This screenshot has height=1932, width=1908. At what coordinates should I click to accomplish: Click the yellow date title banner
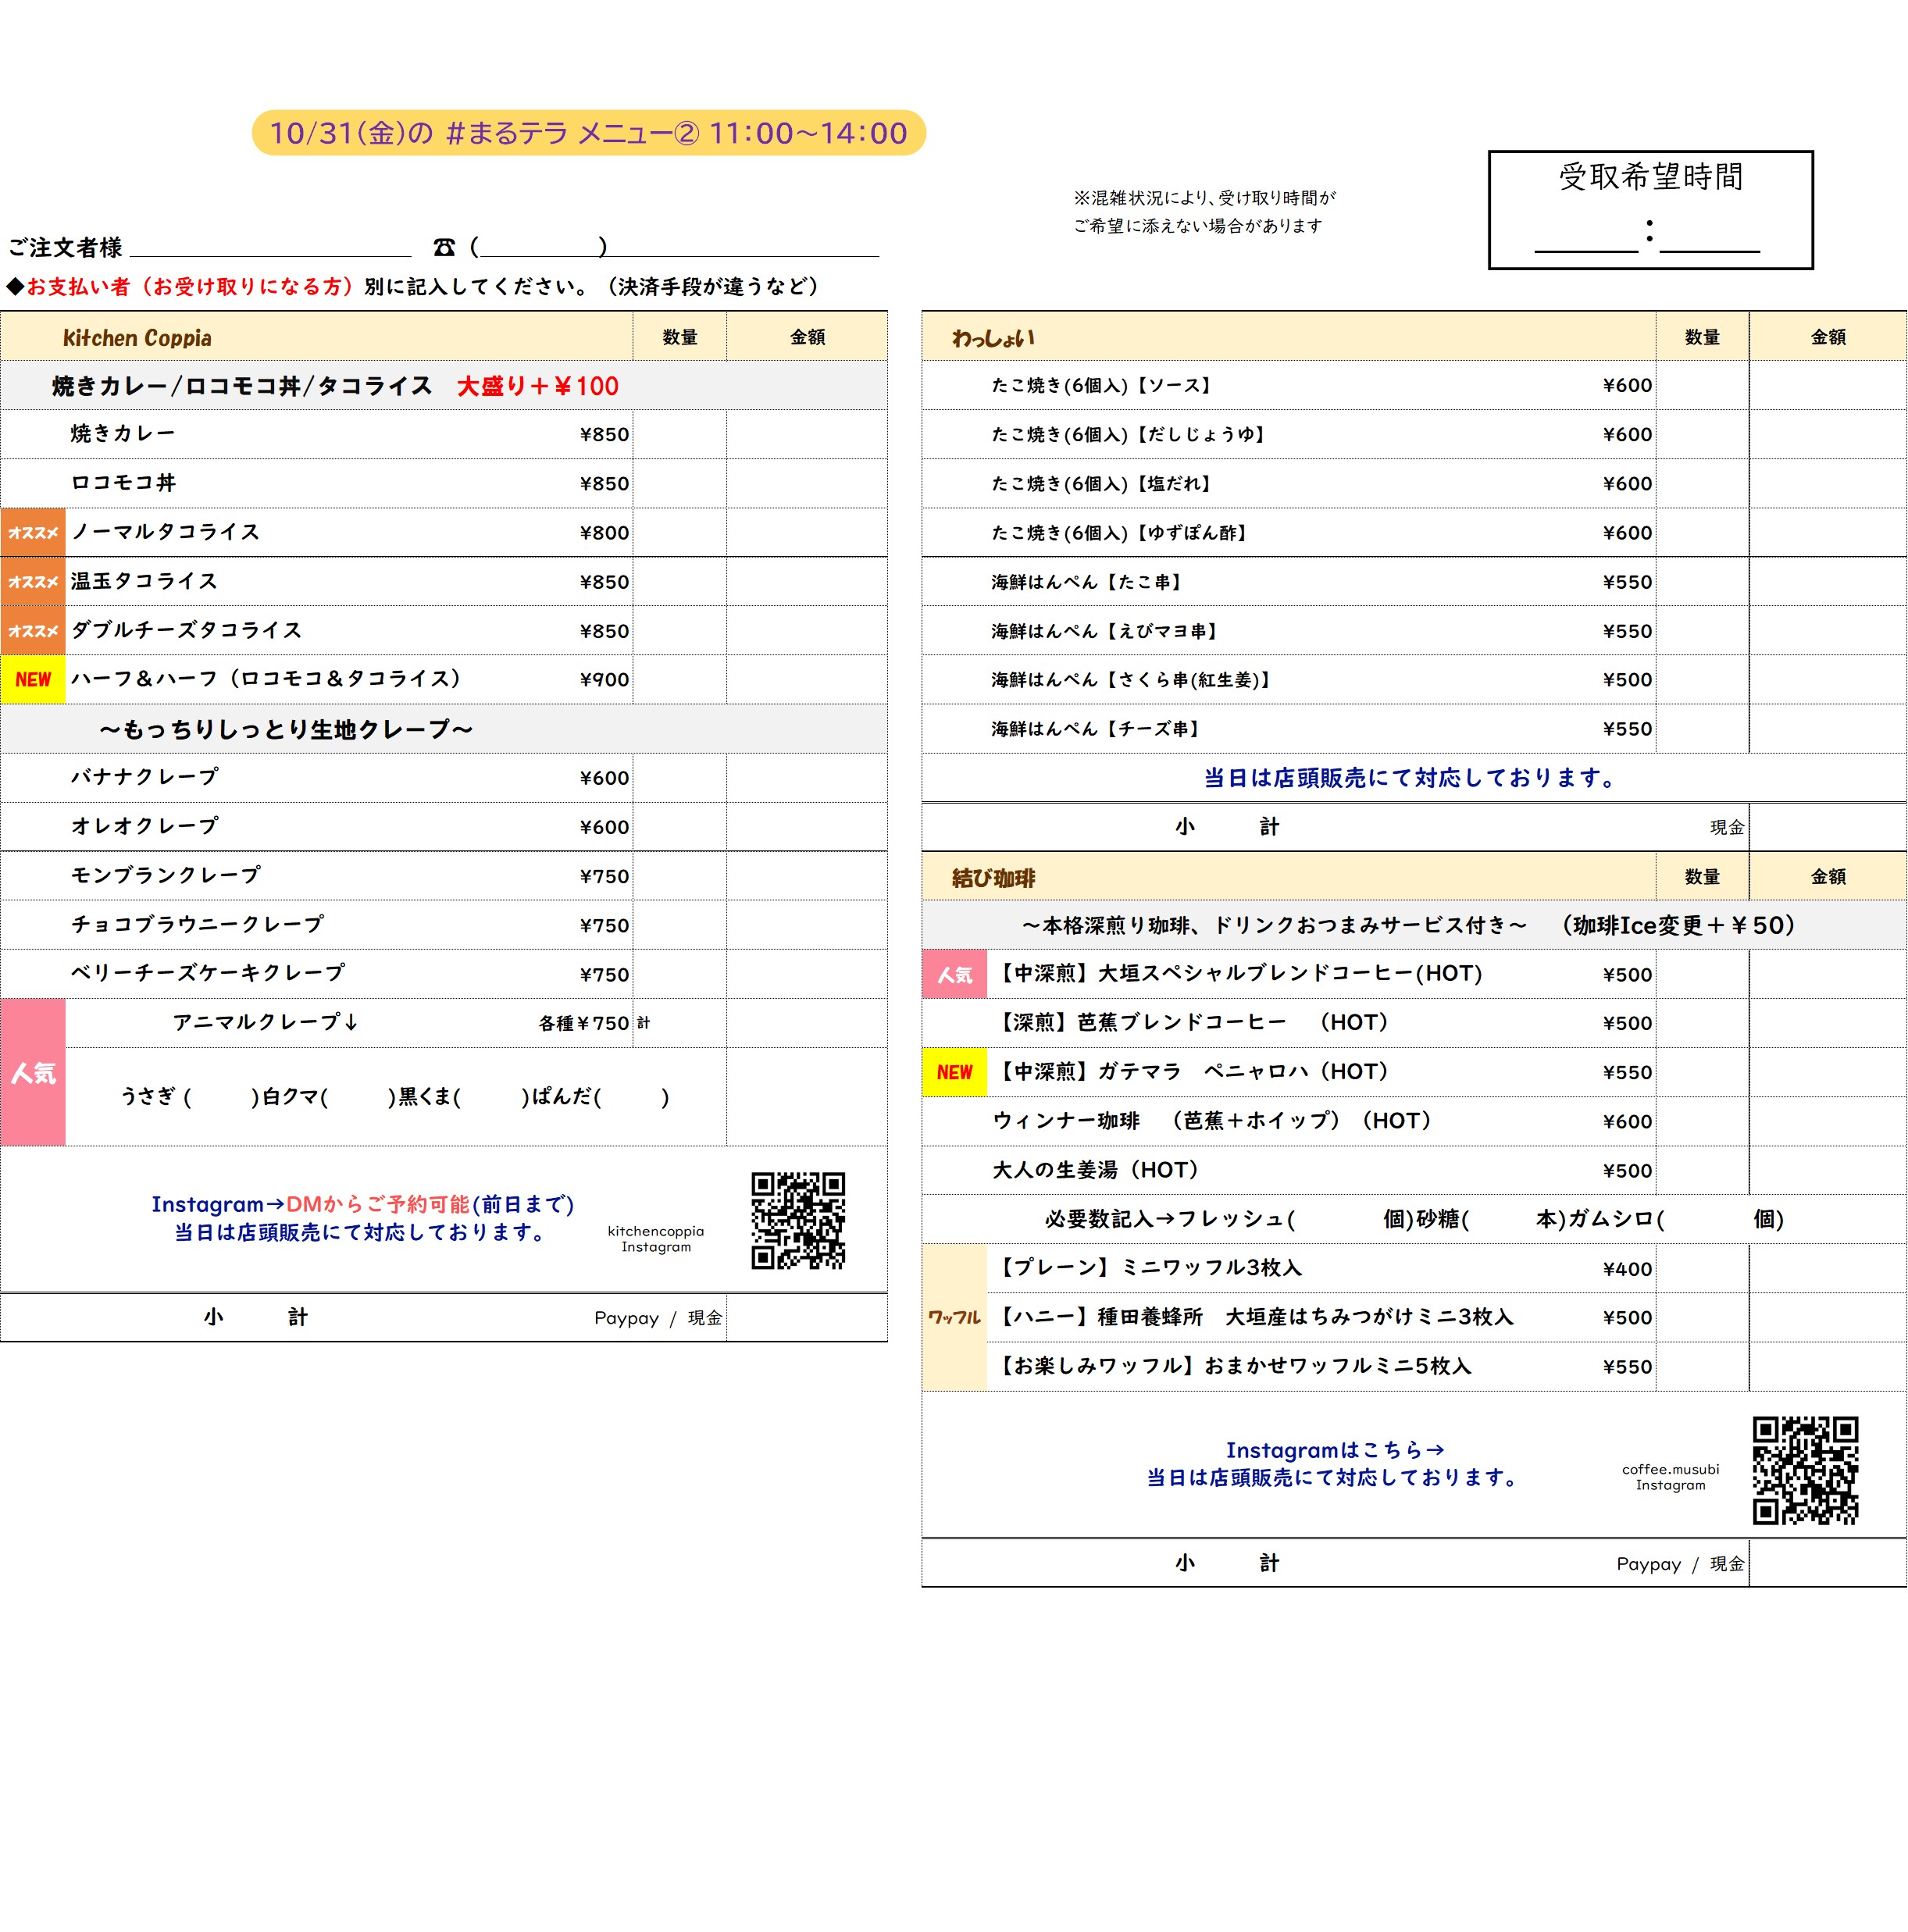588,132
